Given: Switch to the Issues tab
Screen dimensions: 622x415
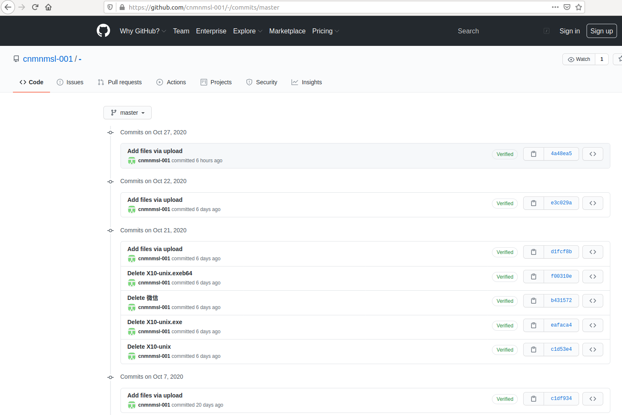Looking at the screenshot, I should tap(70, 82).
